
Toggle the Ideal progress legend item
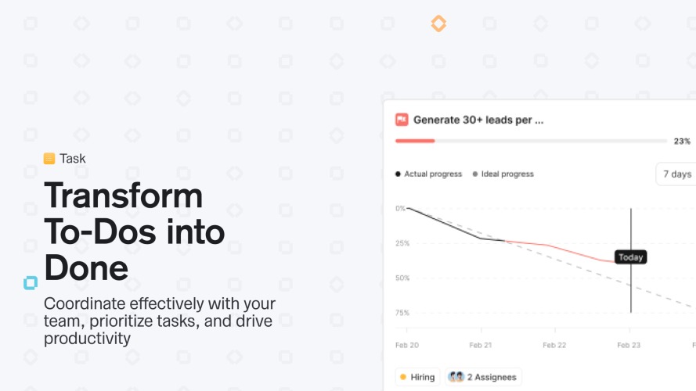[x=503, y=174]
